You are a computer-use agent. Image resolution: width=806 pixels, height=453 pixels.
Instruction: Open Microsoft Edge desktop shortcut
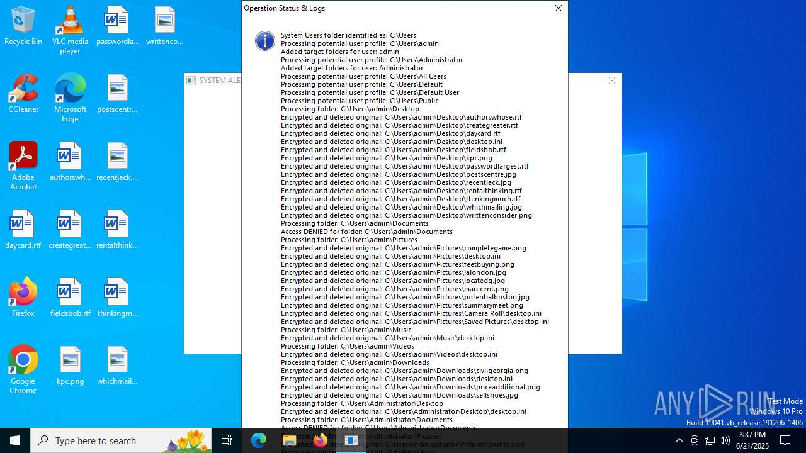coord(70,98)
